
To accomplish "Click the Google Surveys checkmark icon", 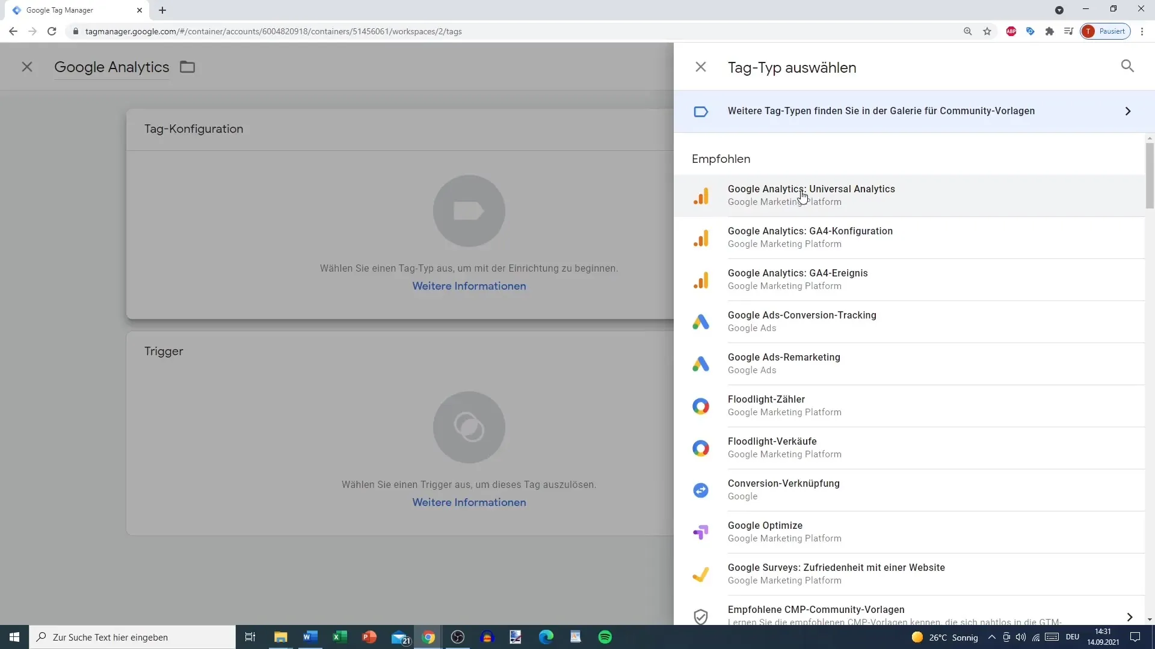I will pyautogui.click(x=701, y=574).
